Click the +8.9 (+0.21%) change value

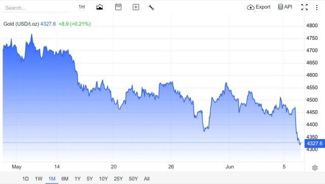pos(75,24)
